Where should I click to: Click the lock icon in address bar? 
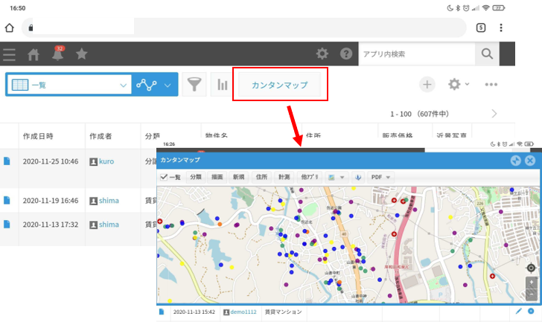[x=31, y=28]
